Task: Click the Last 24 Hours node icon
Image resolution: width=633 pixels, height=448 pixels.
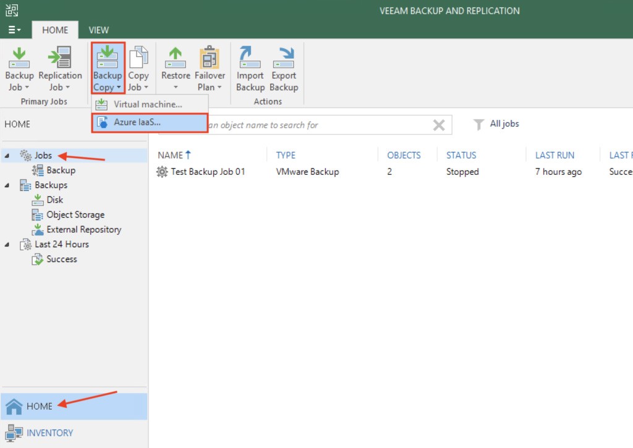Action: pos(25,245)
